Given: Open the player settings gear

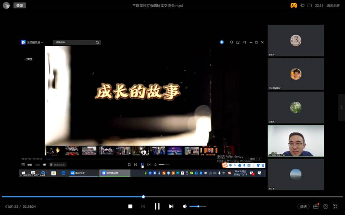Looking at the screenshot, I should point(326,206).
